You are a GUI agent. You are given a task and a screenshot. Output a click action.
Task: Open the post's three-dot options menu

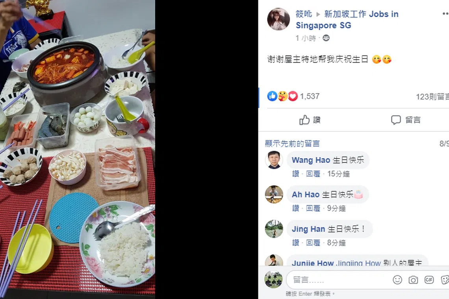[x=445, y=13]
